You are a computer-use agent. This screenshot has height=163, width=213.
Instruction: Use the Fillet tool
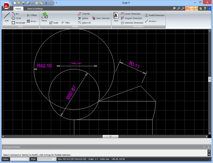66,23
